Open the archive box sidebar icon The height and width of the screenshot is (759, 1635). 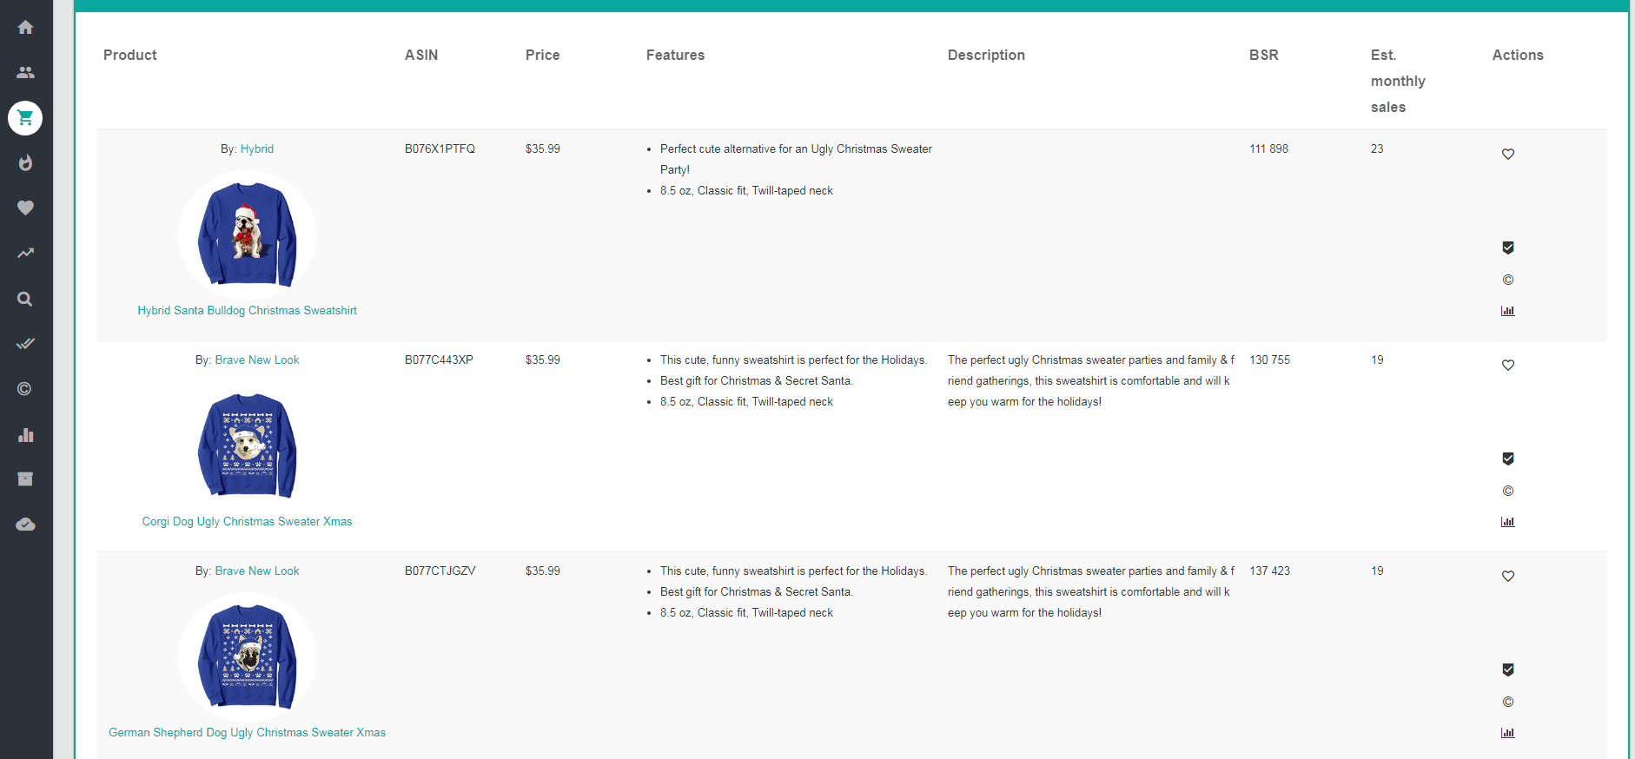click(25, 479)
